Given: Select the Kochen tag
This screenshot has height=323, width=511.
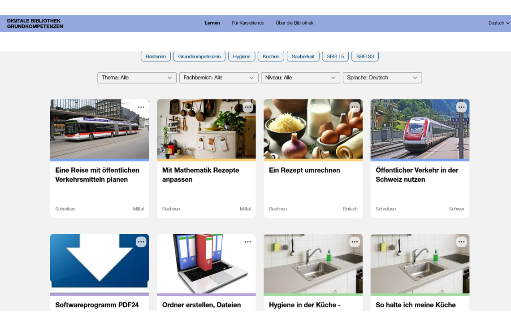Looking at the screenshot, I should (271, 57).
